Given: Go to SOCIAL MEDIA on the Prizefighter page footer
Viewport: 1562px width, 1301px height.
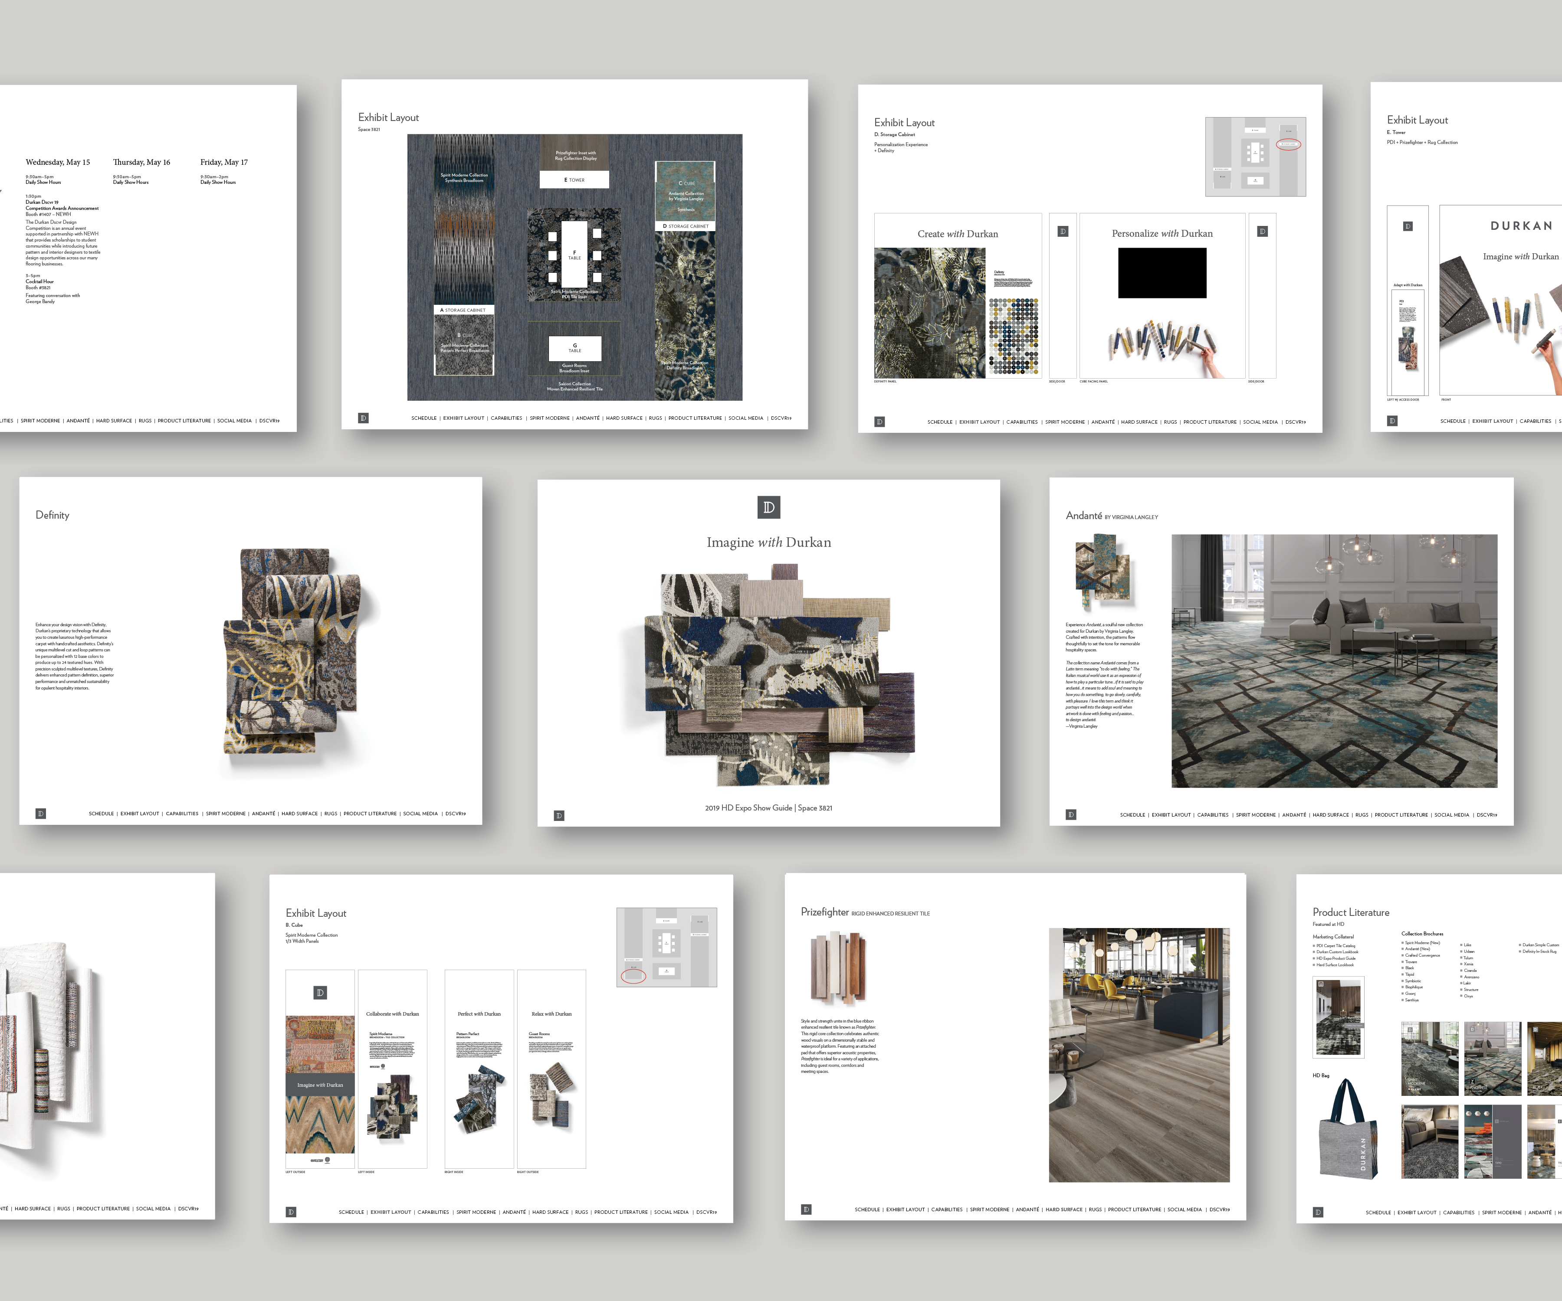Looking at the screenshot, I should 1184,1209.
